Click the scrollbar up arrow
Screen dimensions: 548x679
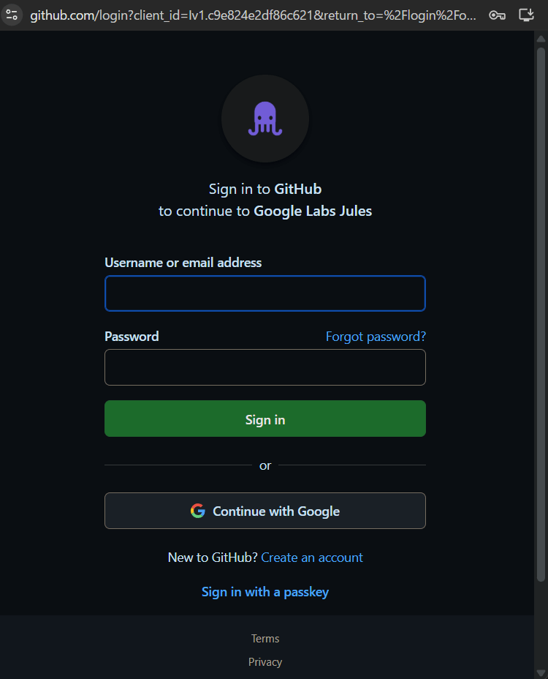[541, 36]
